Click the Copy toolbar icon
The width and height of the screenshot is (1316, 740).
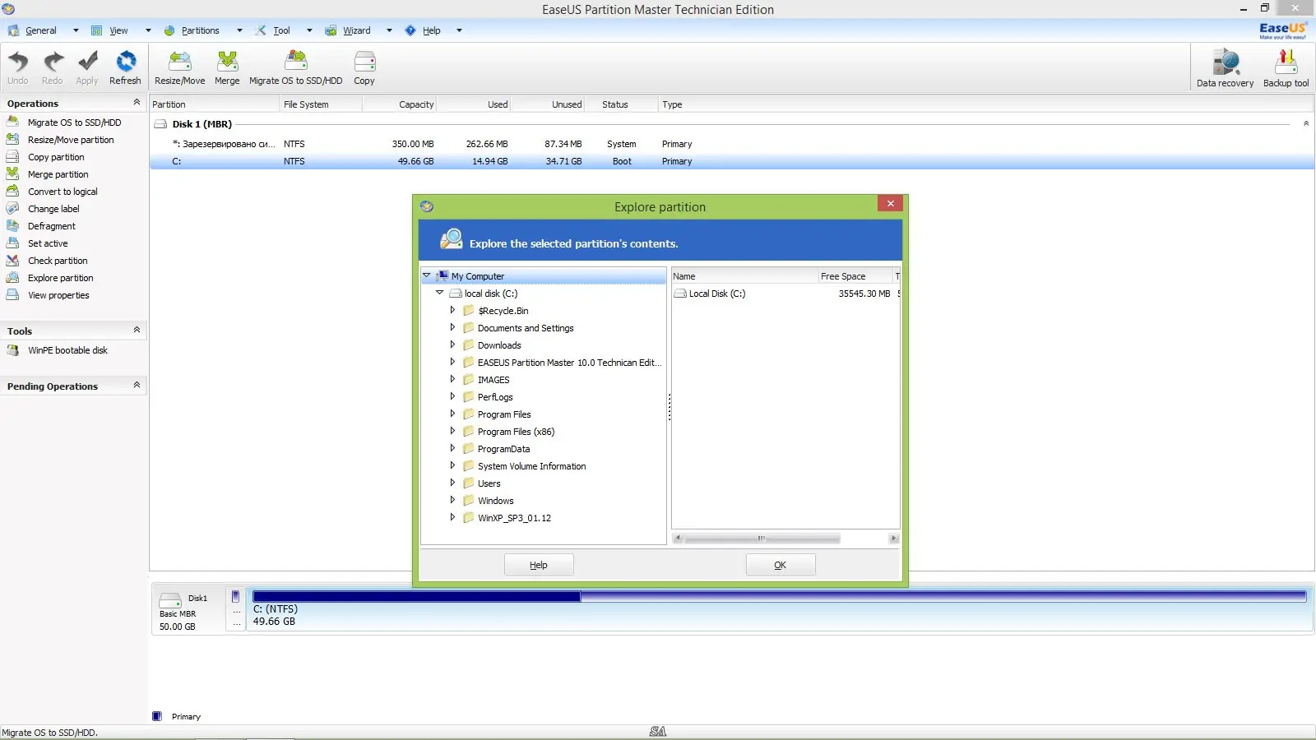(x=364, y=67)
